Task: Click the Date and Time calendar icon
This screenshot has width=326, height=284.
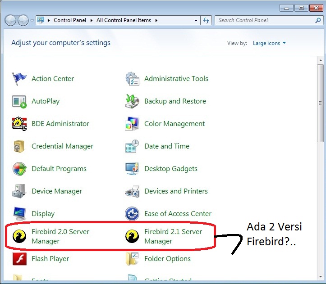Action: click(132, 146)
